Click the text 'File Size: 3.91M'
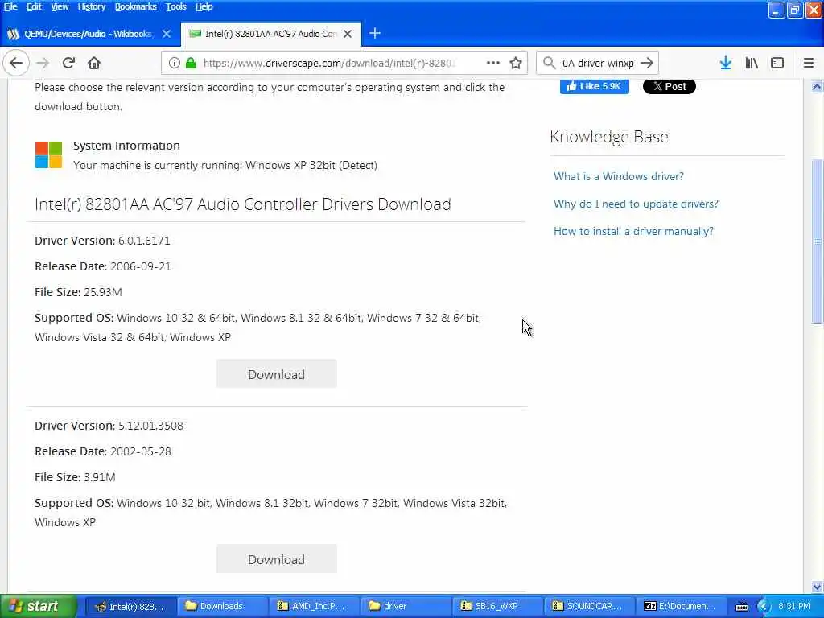This screenshot has height=618, width=824. click(x=75, y=477)
